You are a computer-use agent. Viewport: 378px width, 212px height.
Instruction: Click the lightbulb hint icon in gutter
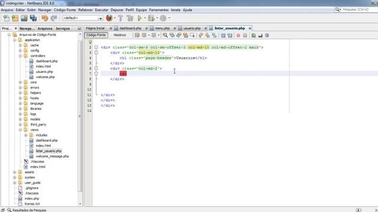[x=90, y=42]
